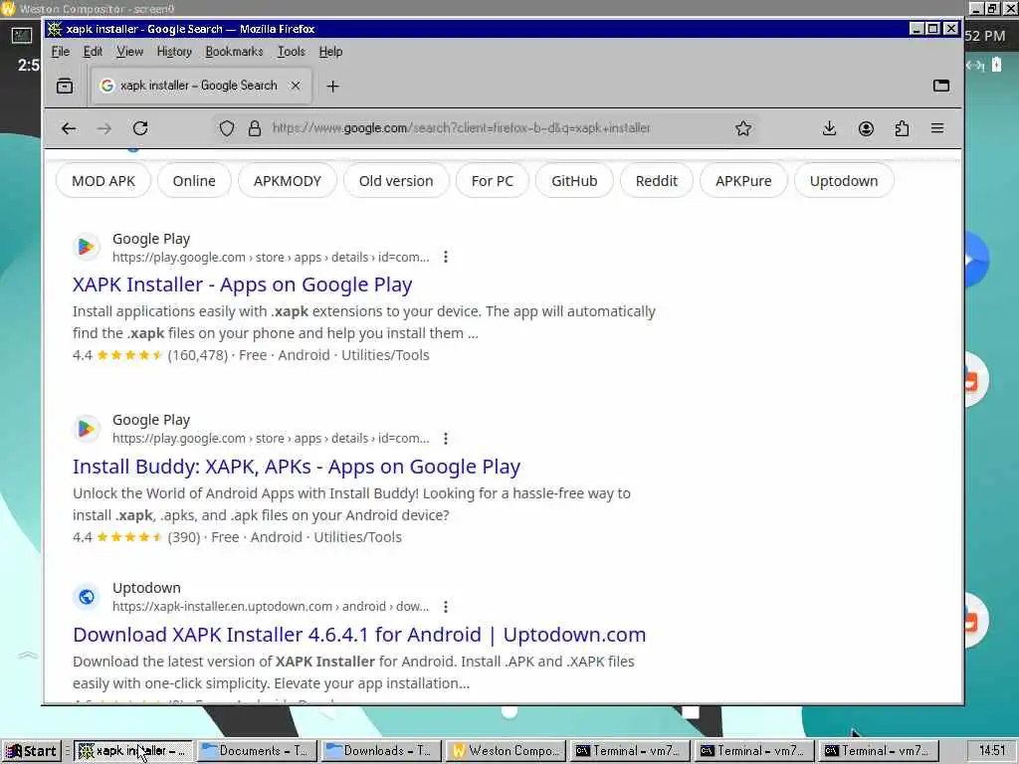Image resolution: width=1019 pixels, height=764 pixels.
Task: Select the For PC filter chip
Action: coord(492,181)
